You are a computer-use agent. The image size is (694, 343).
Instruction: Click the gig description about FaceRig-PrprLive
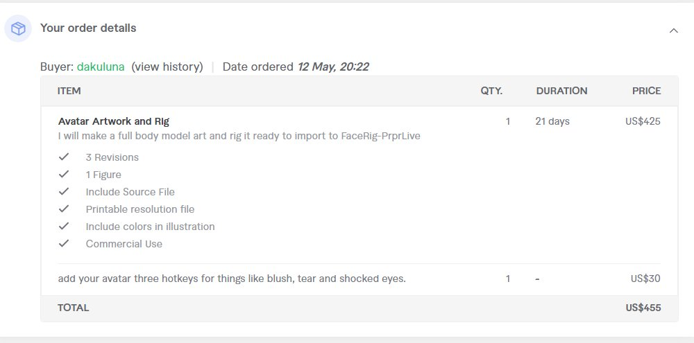click(x=239, y=136)
